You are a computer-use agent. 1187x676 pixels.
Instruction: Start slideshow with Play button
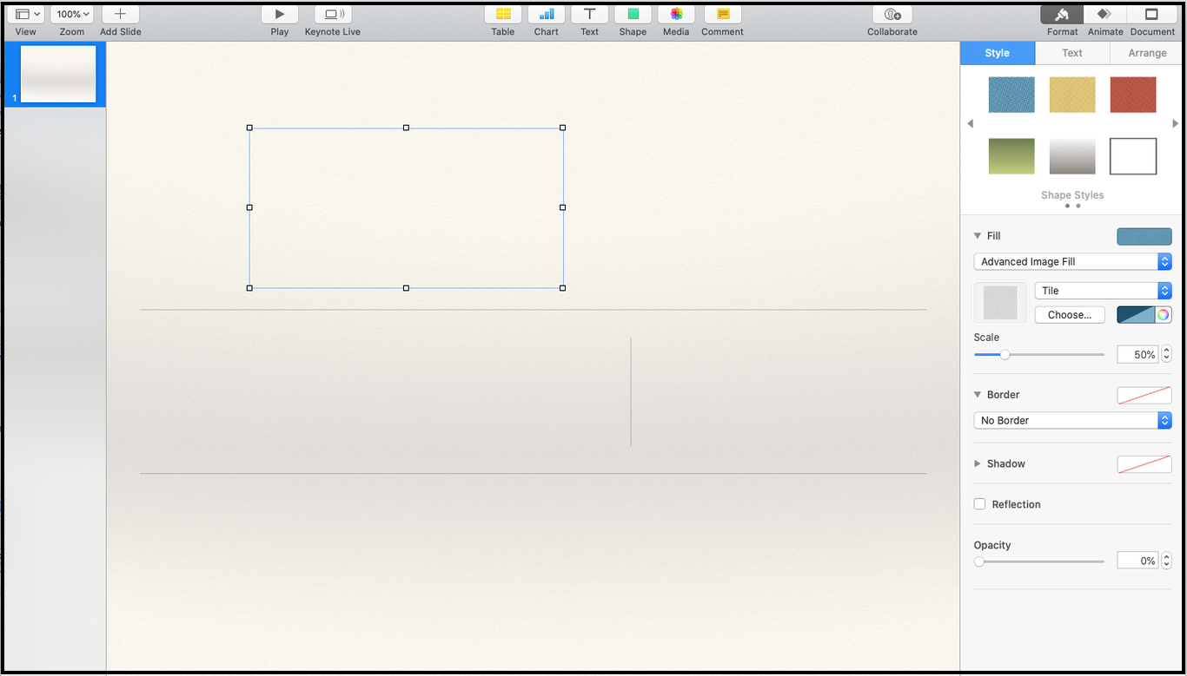coord(279,15)
